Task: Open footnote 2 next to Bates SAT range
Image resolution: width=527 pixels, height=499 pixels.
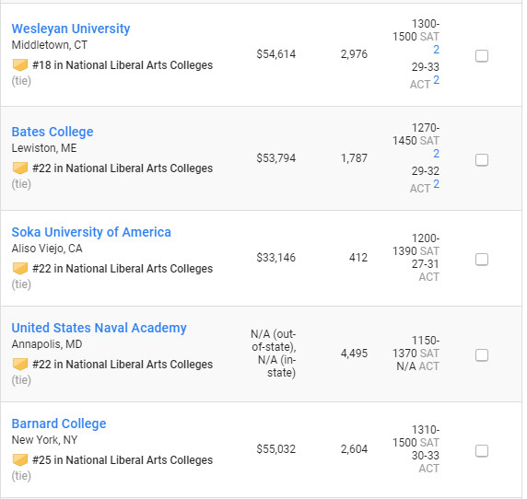Action: tap(437, 154)
